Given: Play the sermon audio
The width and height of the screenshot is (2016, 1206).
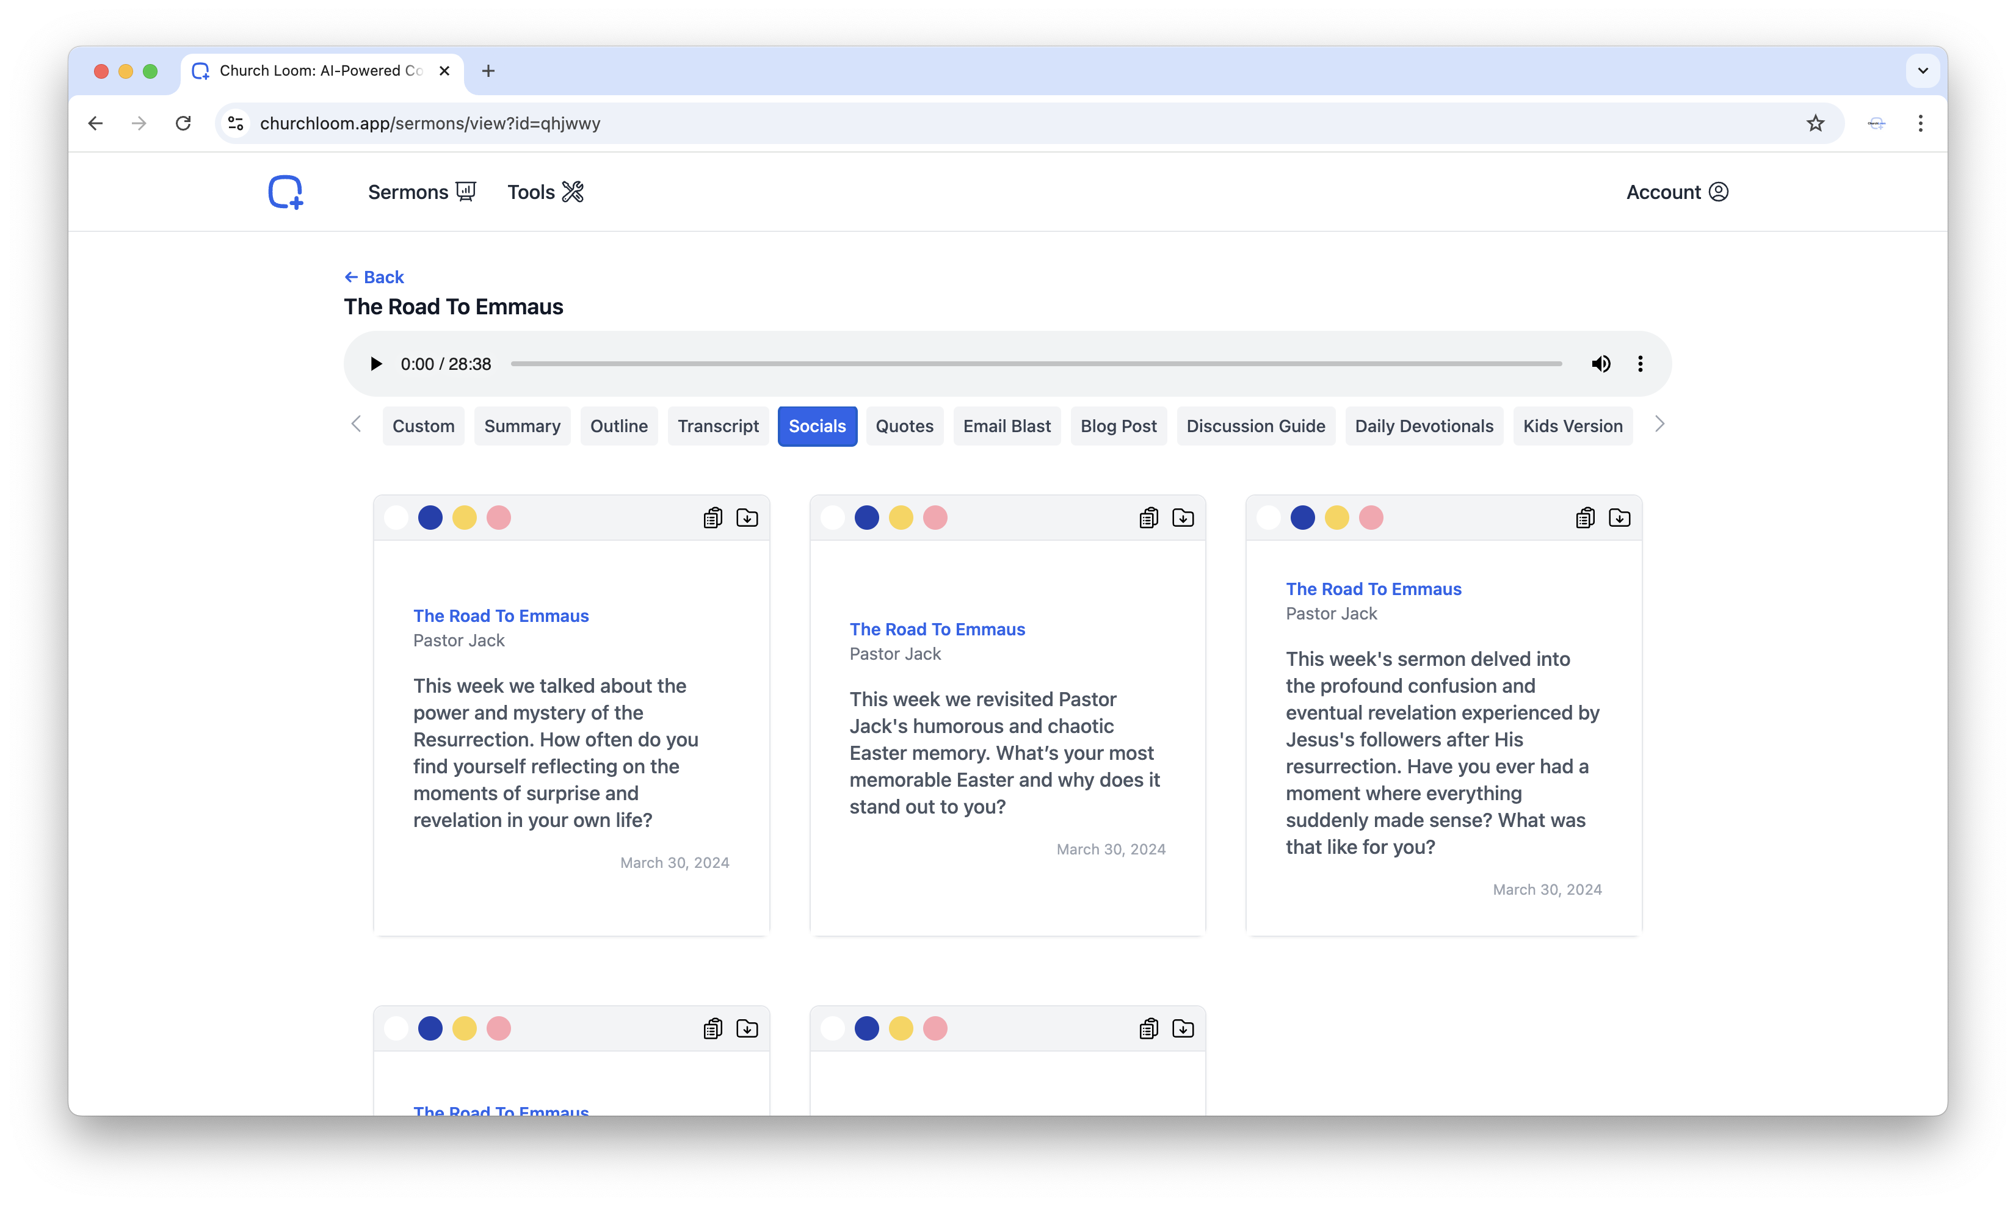Looking at the screenshot, I should 375,364.
